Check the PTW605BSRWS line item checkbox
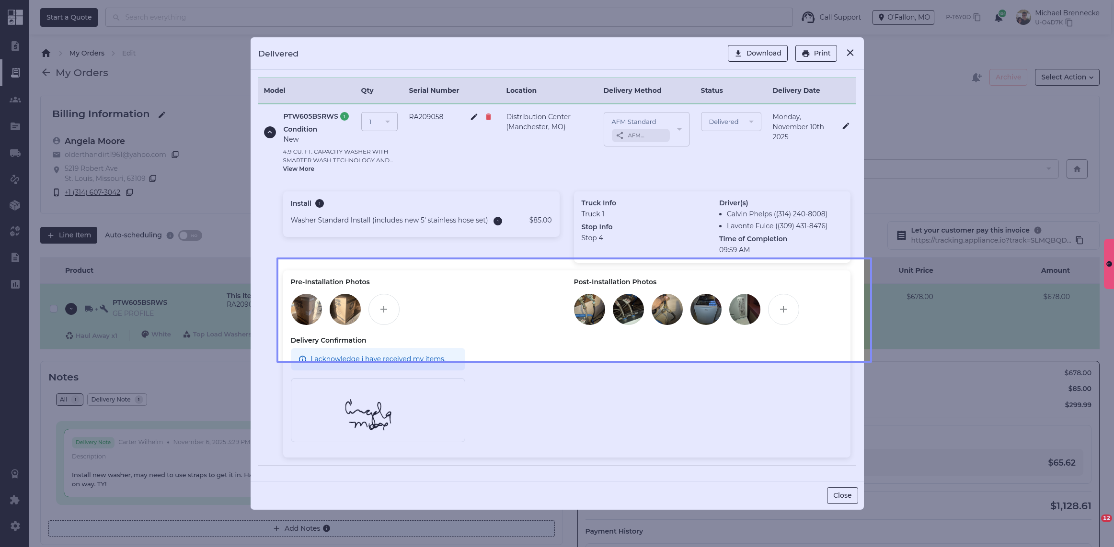1114x547 pixels. [54, 309]
